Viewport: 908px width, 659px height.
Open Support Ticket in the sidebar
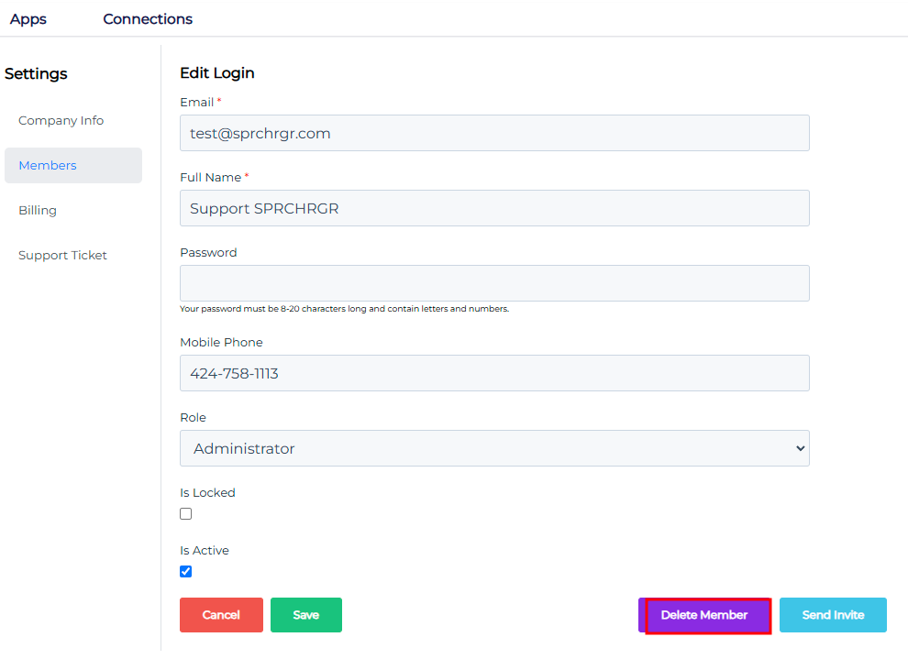click(62, 255)
